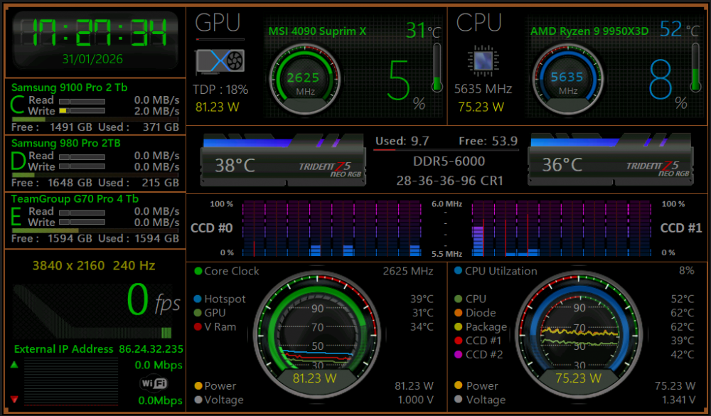
Task: Click the DDR5 memory Used progress bar
Action: (447, 149)
